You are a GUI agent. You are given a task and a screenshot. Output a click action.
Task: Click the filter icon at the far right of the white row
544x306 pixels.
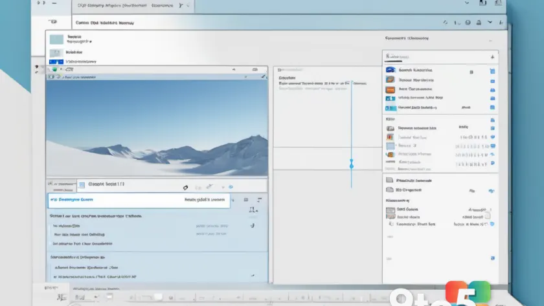pos(259,200)
